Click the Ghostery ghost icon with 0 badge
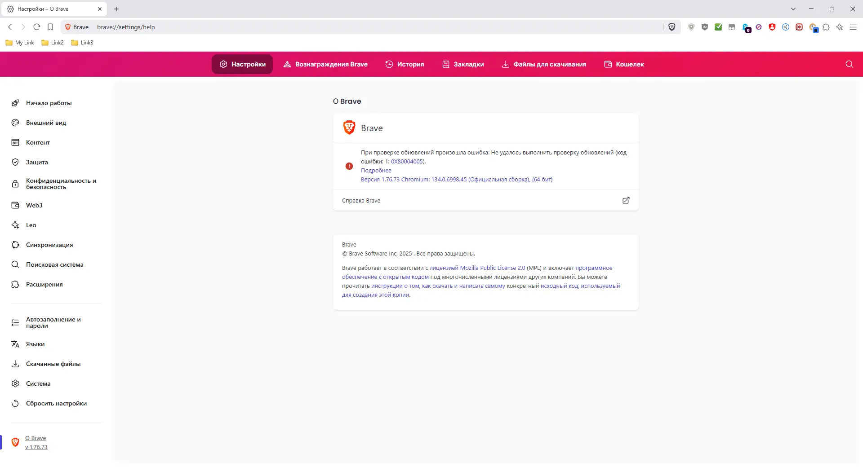Viewport: 863px width, 467px height. (746, 28)
